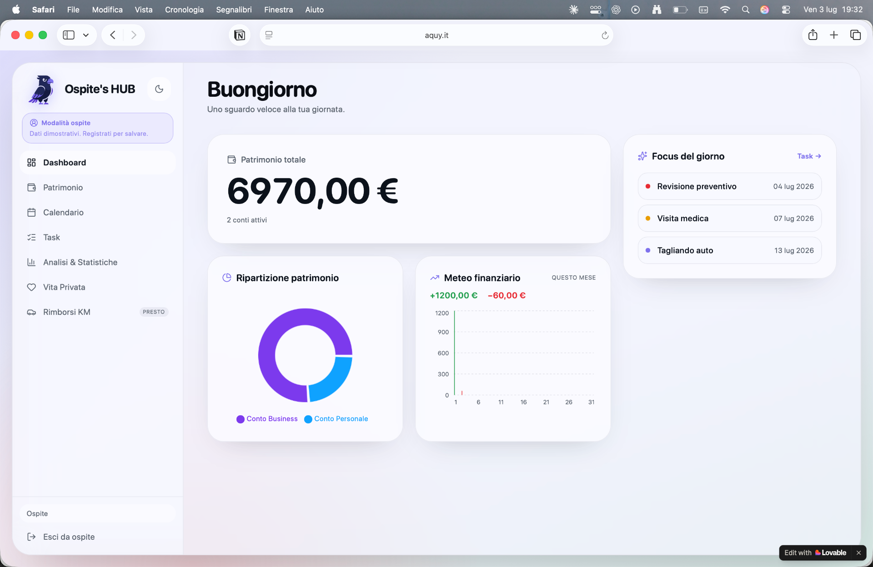Reload the page
Image resolution: width=873 pixels, height=567 pixels.
coord(605,35)
